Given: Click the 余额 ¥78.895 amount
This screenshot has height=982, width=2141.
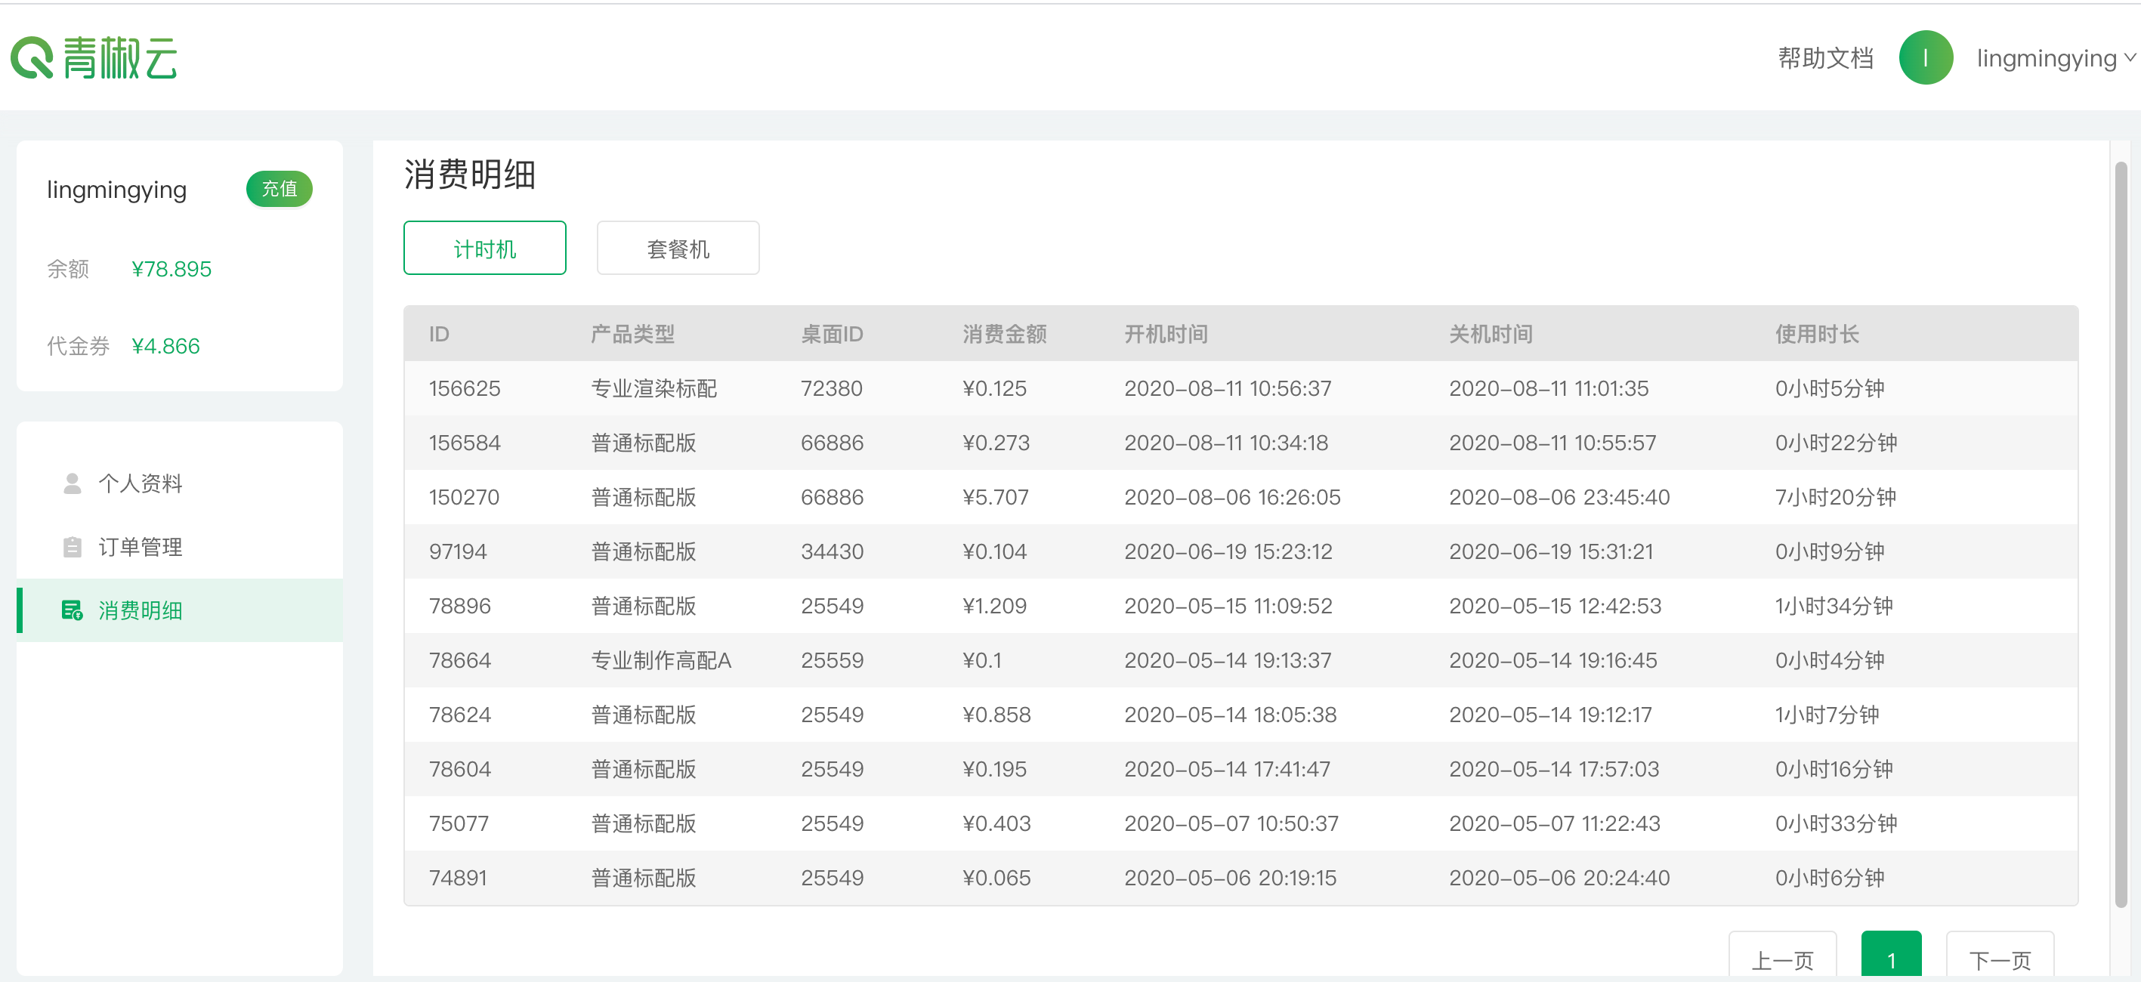Looking at the screenshot, I should 171,269.
